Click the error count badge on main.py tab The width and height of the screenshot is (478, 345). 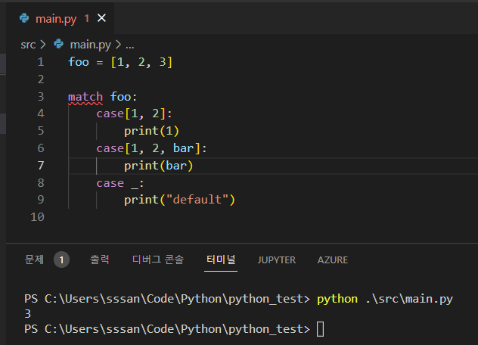click(87, 17)
